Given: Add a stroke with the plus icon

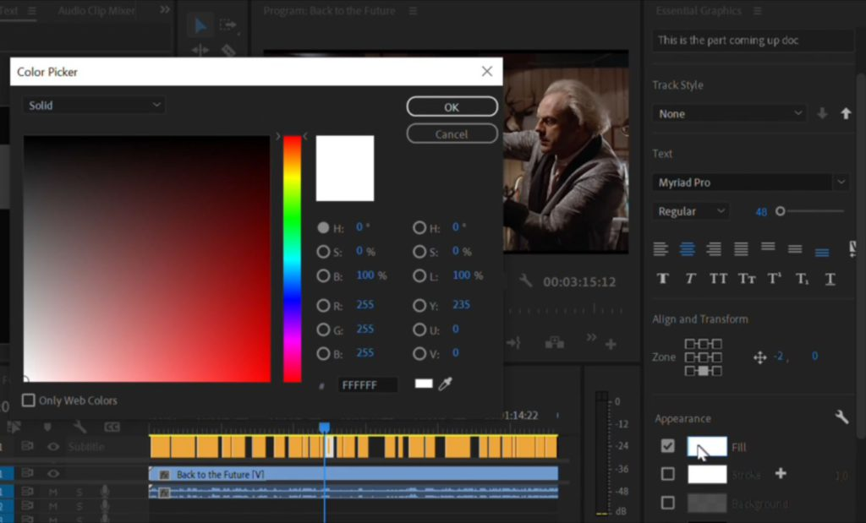Looking at the screenshot, I should coord(781,473).
